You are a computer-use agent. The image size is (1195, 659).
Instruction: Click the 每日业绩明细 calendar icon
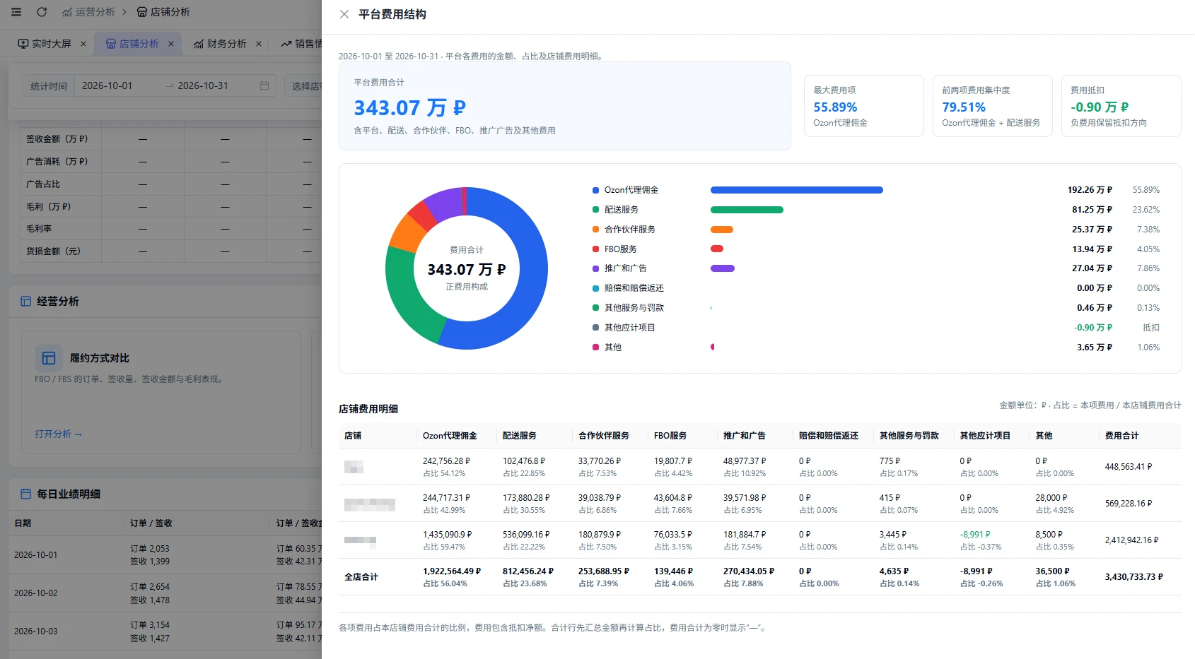coord(25,494)
